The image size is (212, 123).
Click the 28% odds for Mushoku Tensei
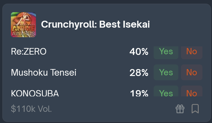point(139,73)
